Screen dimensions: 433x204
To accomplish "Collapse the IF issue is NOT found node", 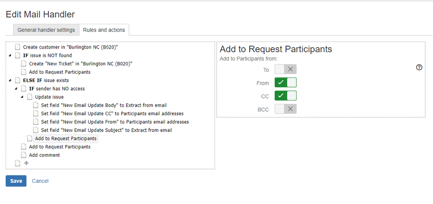I will (x=10, y=56).
